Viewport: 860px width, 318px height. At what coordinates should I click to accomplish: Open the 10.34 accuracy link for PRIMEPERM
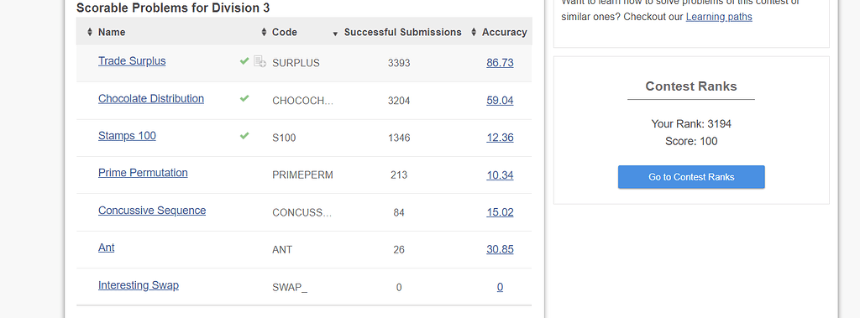point(500,175)
